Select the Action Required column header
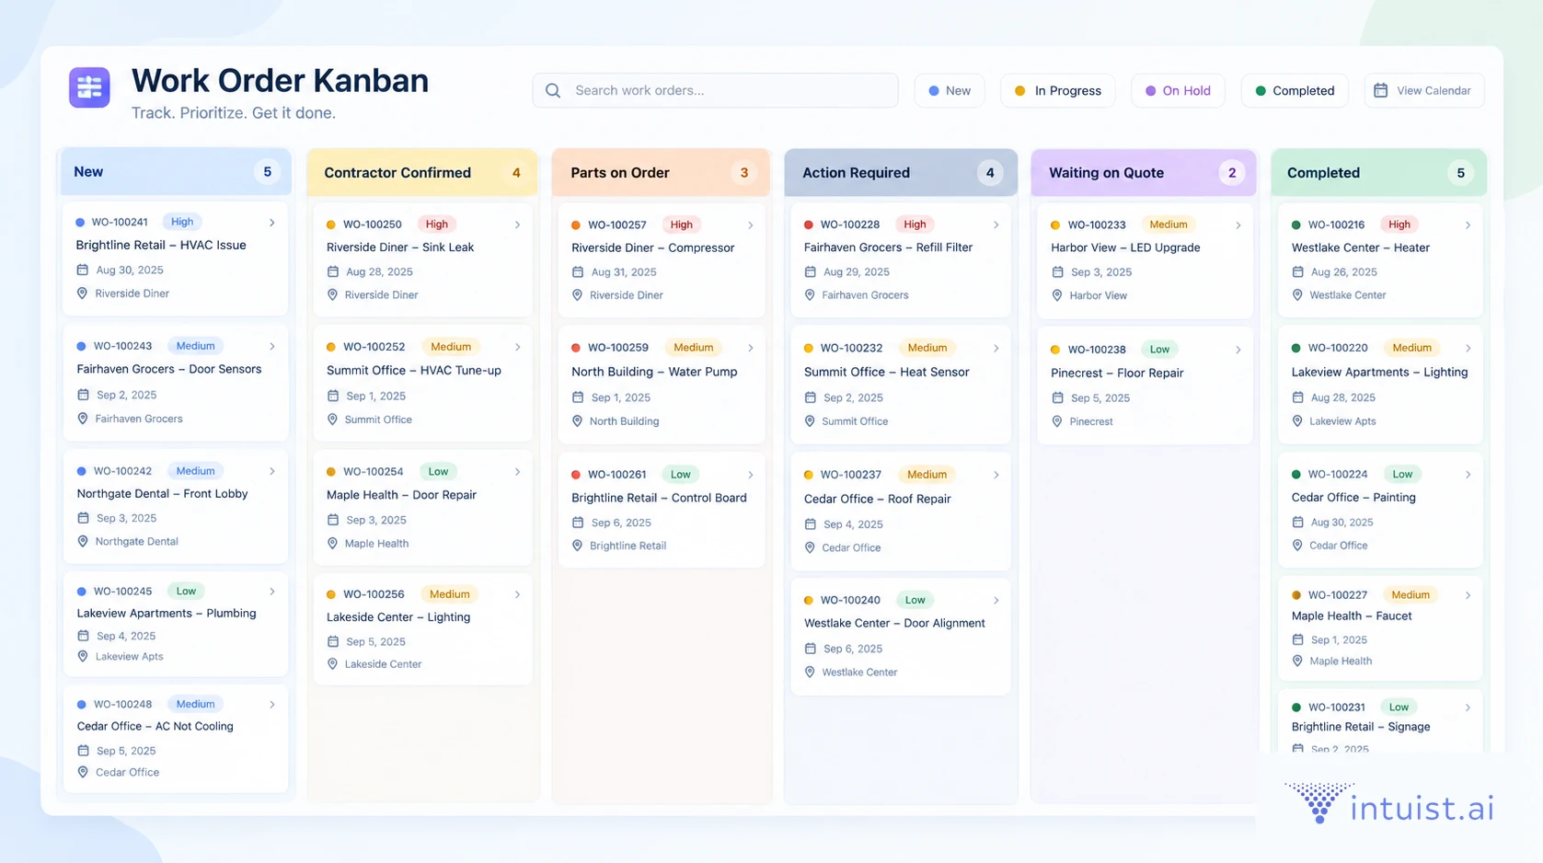The height and width of the screenshot is (863, 1543). (901, 173)
